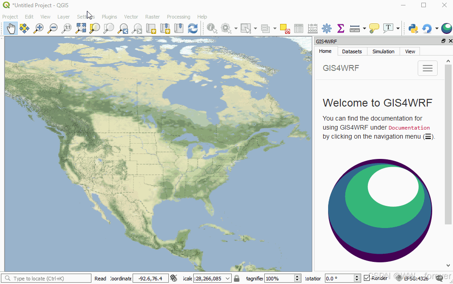This screenshot has width=453, height=284.
Task: Open the GIS4WRF hamburger navigation menu
Action: [428, 68]
